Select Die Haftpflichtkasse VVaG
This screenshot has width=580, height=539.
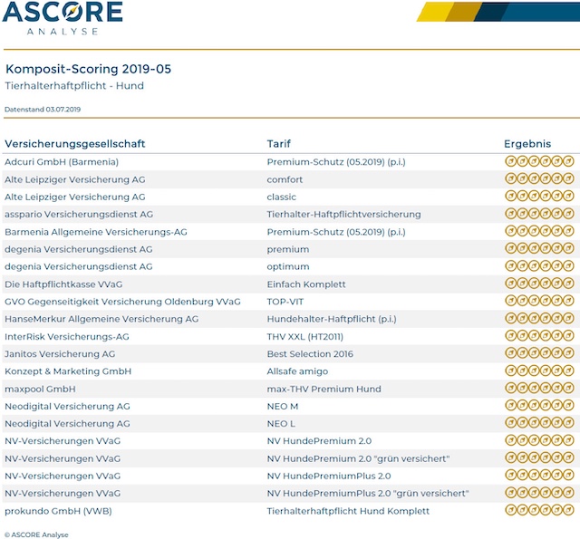tap(63, 284)
